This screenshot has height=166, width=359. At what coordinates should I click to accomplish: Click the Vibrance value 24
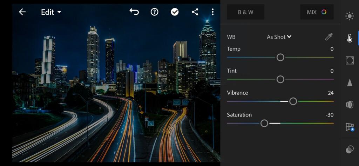coord(331,93)
